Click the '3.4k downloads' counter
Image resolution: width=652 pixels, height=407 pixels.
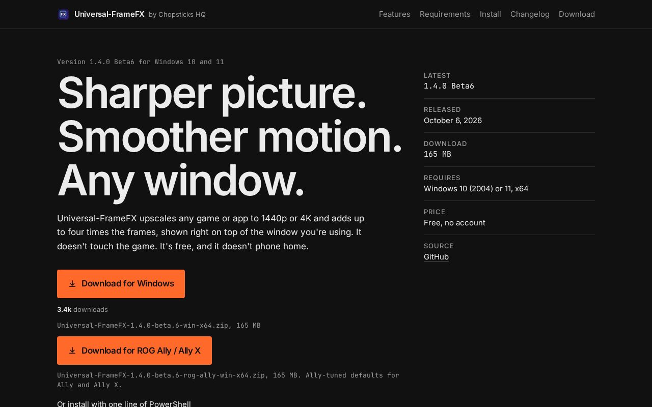(83, 309)
